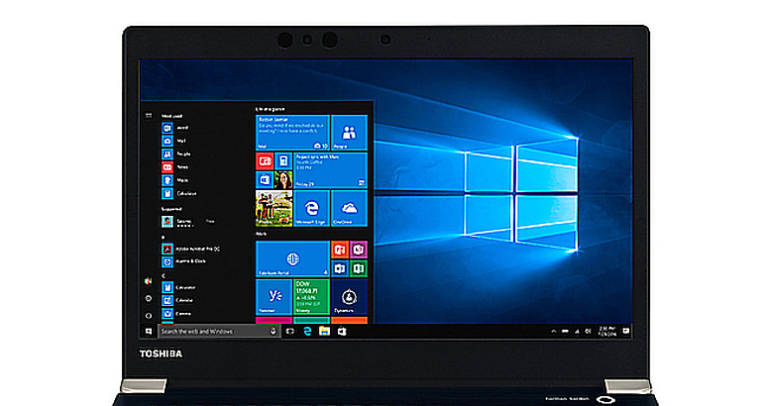Viewport: 763px width, 406px height.
Task: Open Task View on the taskbar
Action: coord(290,331)
